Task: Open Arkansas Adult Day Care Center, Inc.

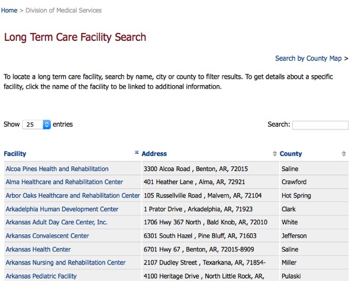Action: coord(57,222)
